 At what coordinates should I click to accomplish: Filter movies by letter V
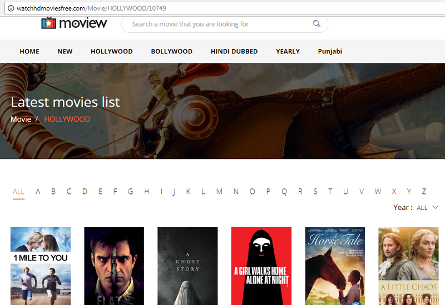tap(361, 192)
